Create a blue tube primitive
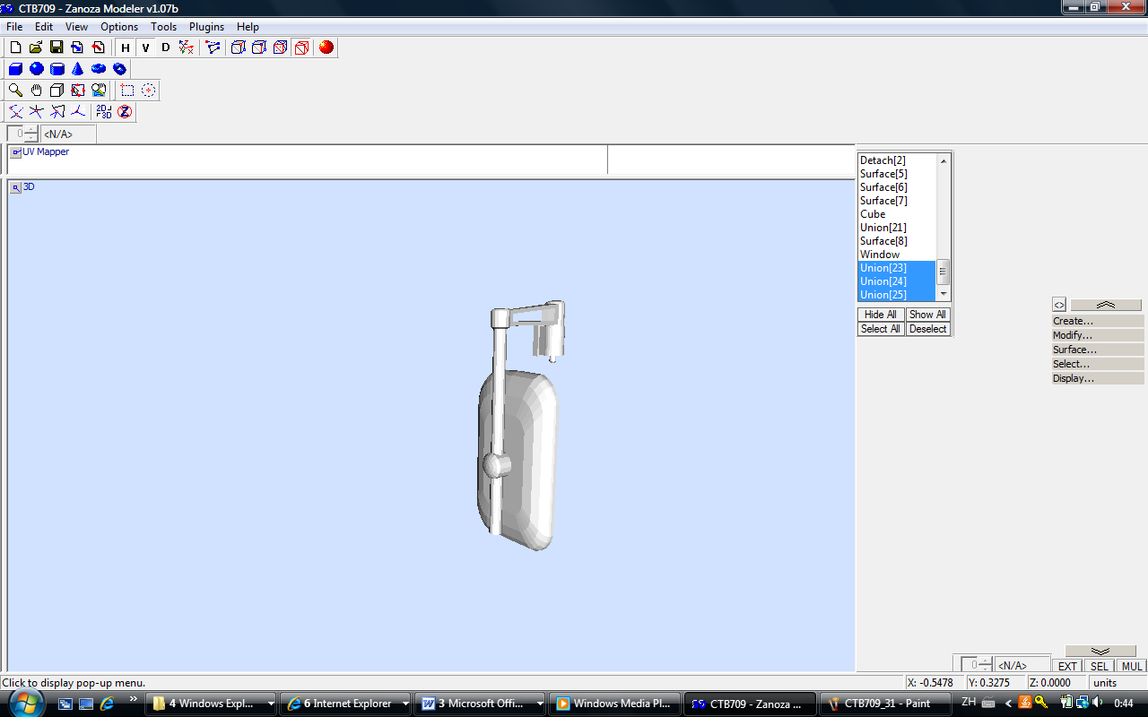This screenshot has height=717, width=1148. click(118, 69)
